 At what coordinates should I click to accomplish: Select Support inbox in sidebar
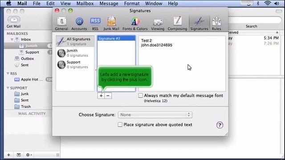tap(28, 52)
